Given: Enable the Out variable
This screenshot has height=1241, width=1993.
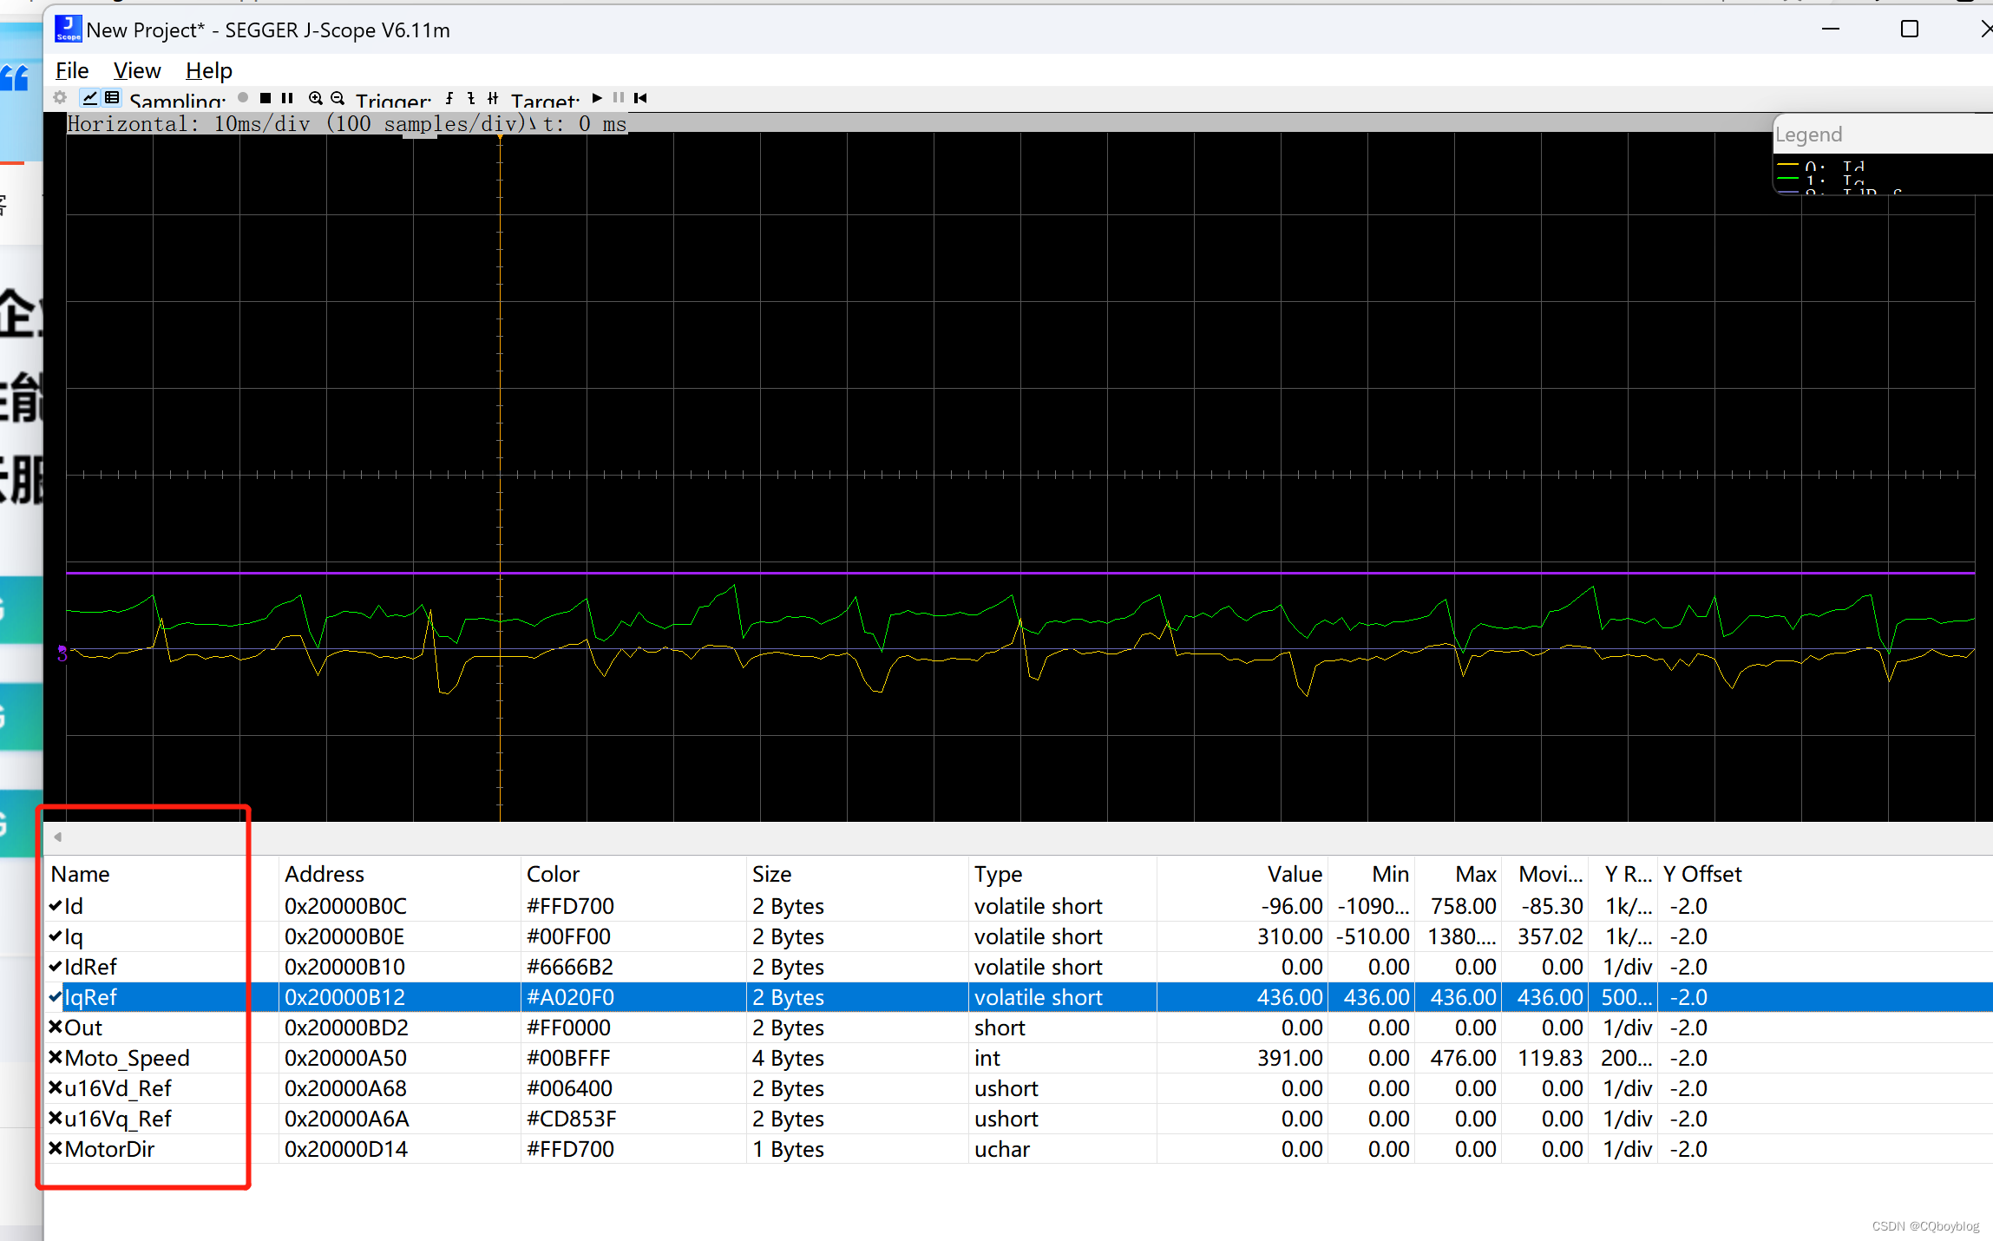Looking at the screenshot, I should (56, 1028).
